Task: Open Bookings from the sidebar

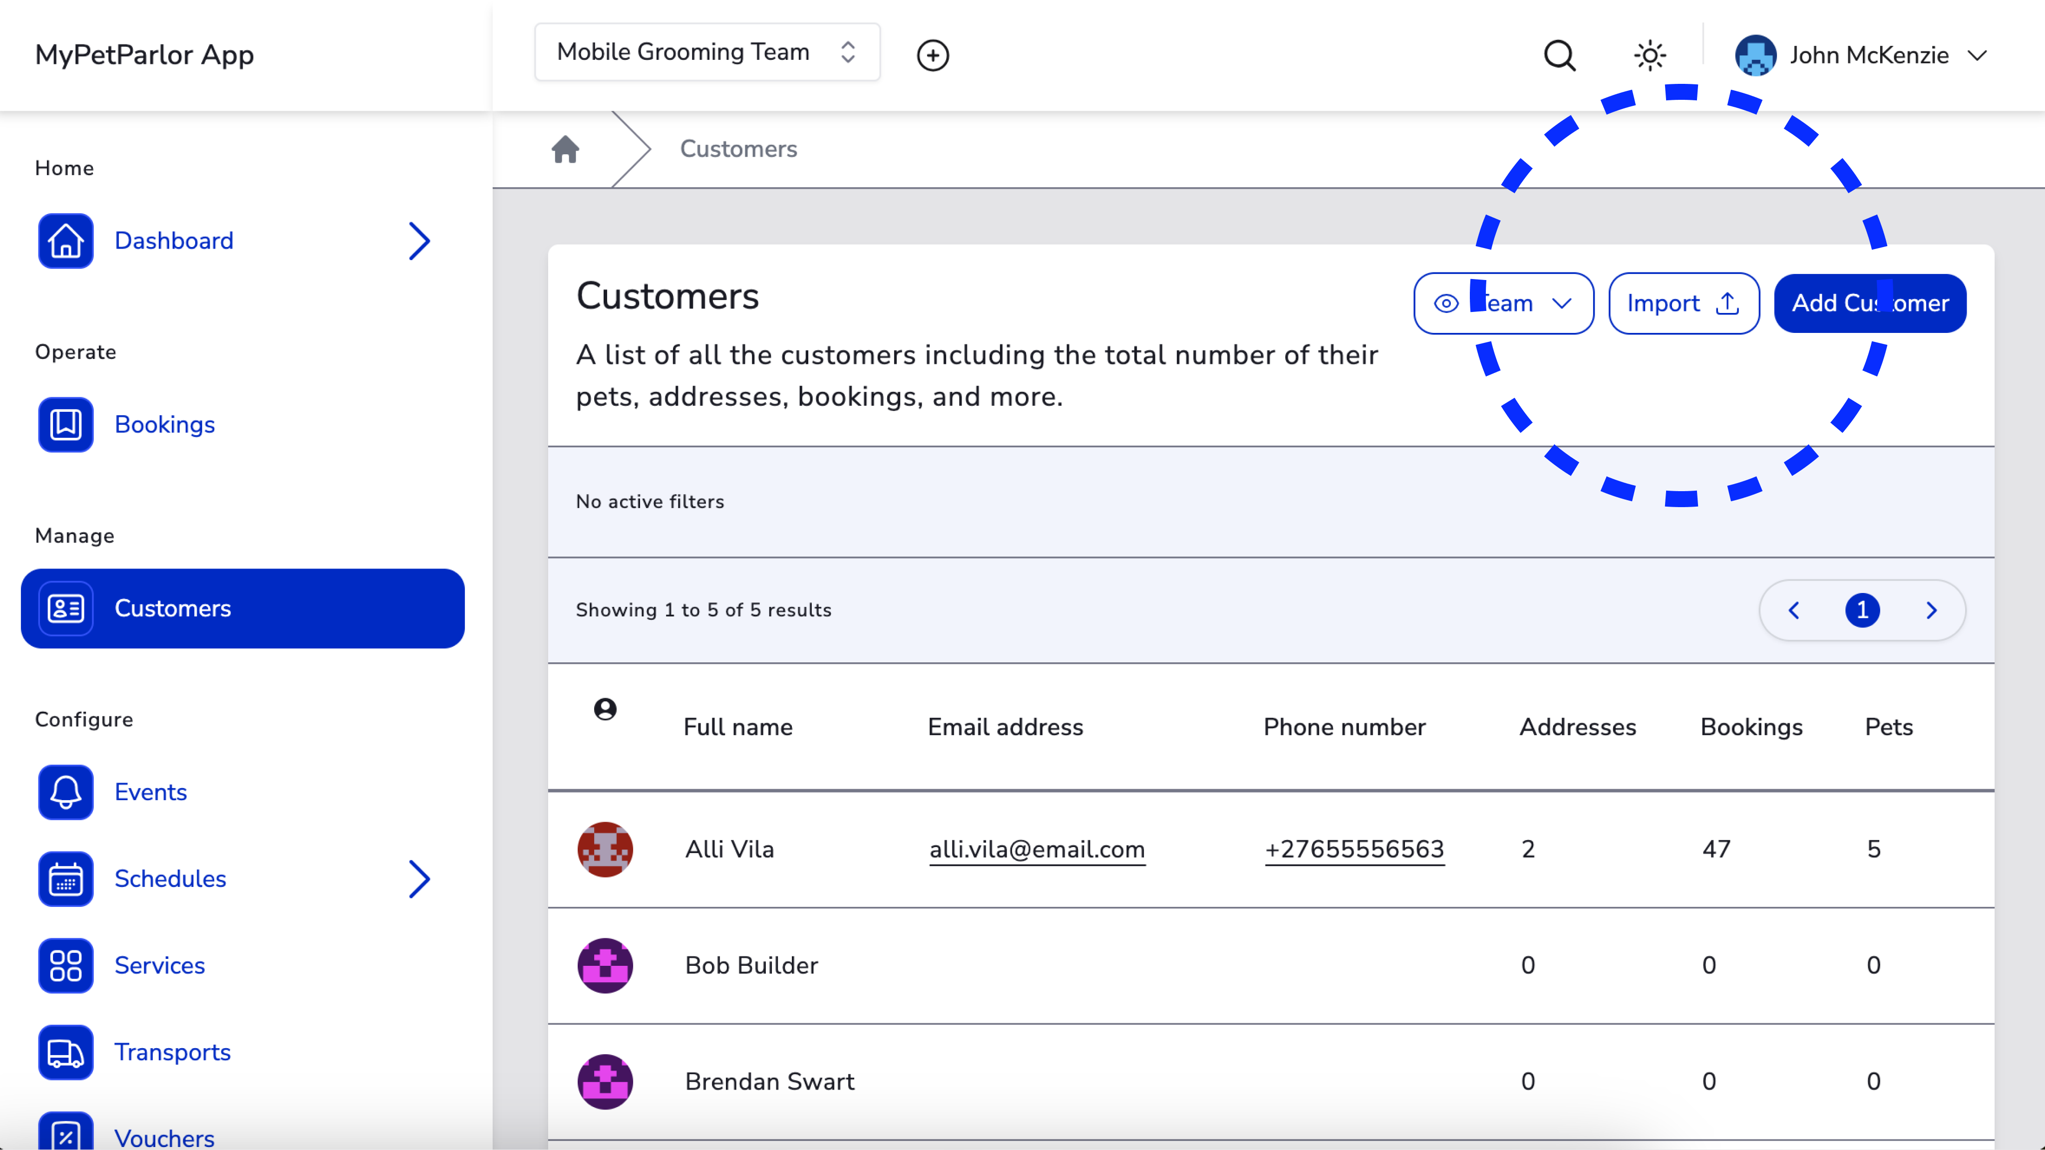Action: pyautogui.click(x=164, y=425)
